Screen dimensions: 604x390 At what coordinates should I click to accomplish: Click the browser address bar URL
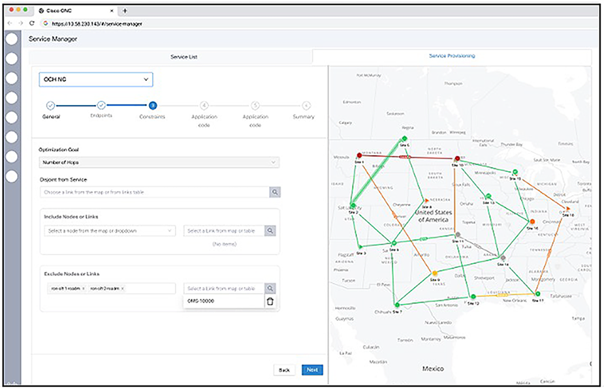point(97,24)
